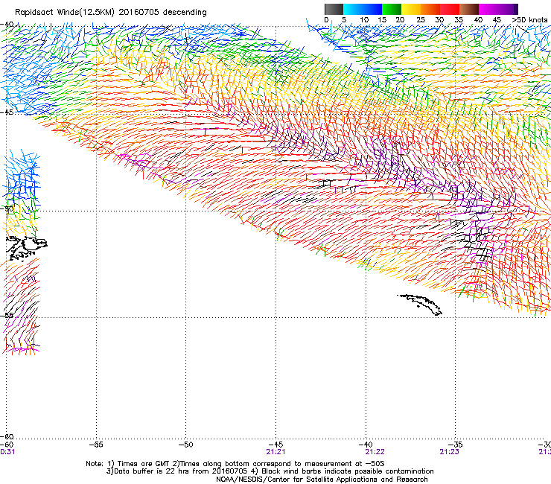Choose the yellow 20-25 knots legend color

(x=411, y=9)
